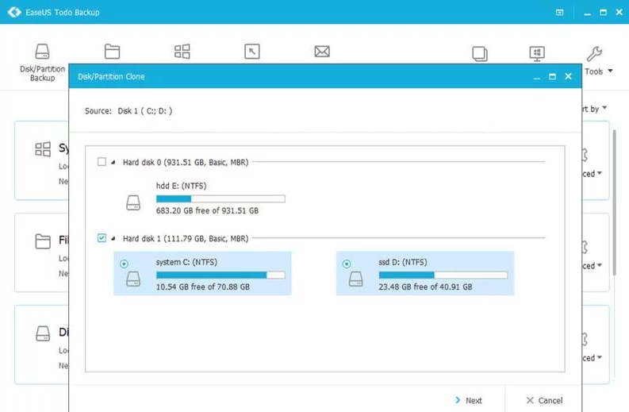Viewport: 629px width, 412px height.
Task: Click the disk backup task icon behind dialog
Action: (43, 333)
